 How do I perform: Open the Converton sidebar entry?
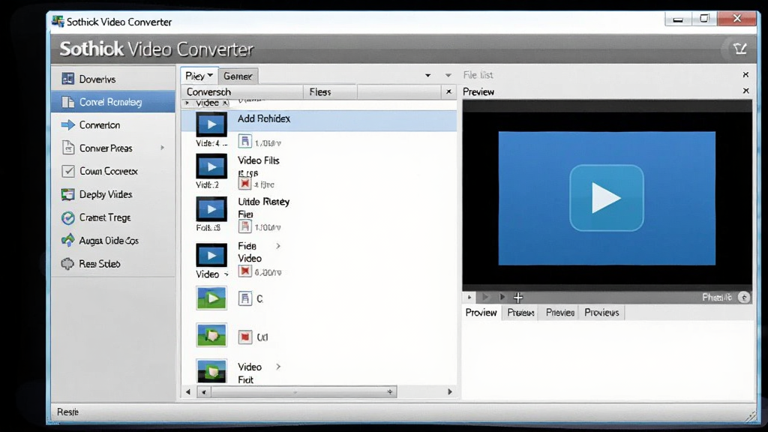click(112, 125)
